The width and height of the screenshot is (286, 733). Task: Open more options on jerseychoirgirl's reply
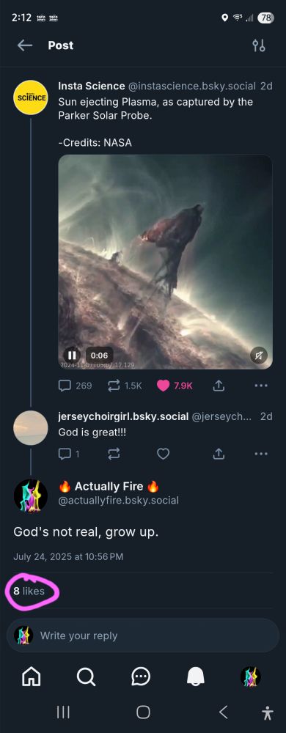click(261, 454)
